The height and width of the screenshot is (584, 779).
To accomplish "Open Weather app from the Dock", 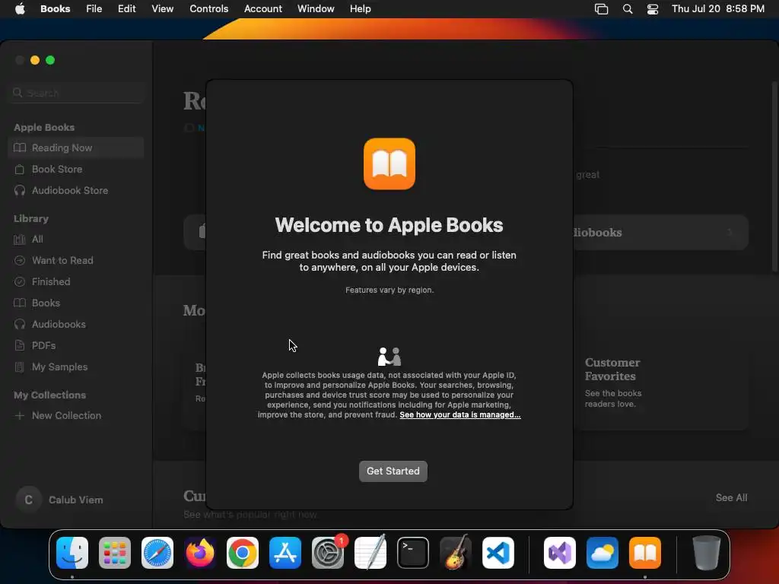I will pyautogui.click(x=603, y=553).
